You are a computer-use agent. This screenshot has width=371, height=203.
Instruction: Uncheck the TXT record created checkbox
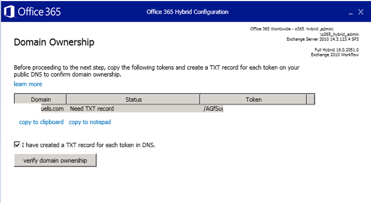pos(17,145)
